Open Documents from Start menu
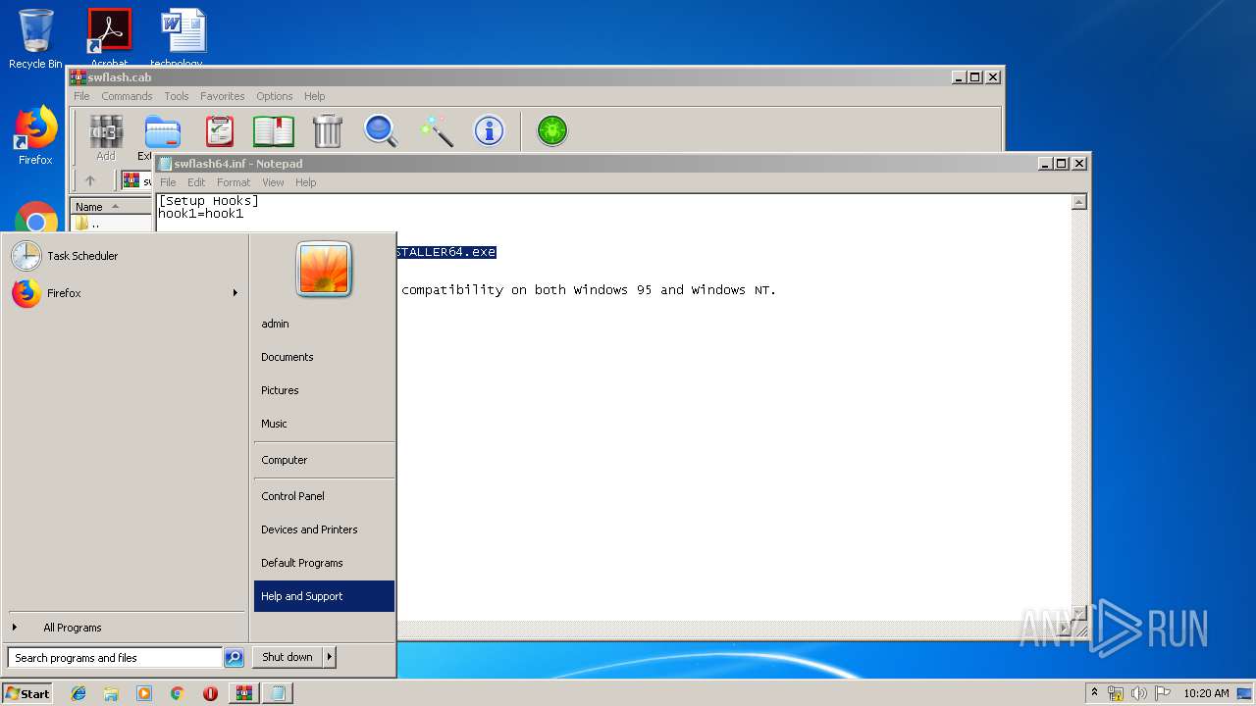Screen dimensions: 1256x706 tap(324, 357)
